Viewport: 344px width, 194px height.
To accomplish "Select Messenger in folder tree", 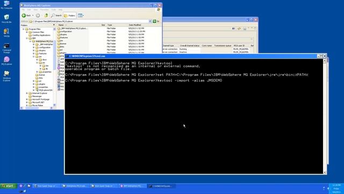I will tap(37, 96).
